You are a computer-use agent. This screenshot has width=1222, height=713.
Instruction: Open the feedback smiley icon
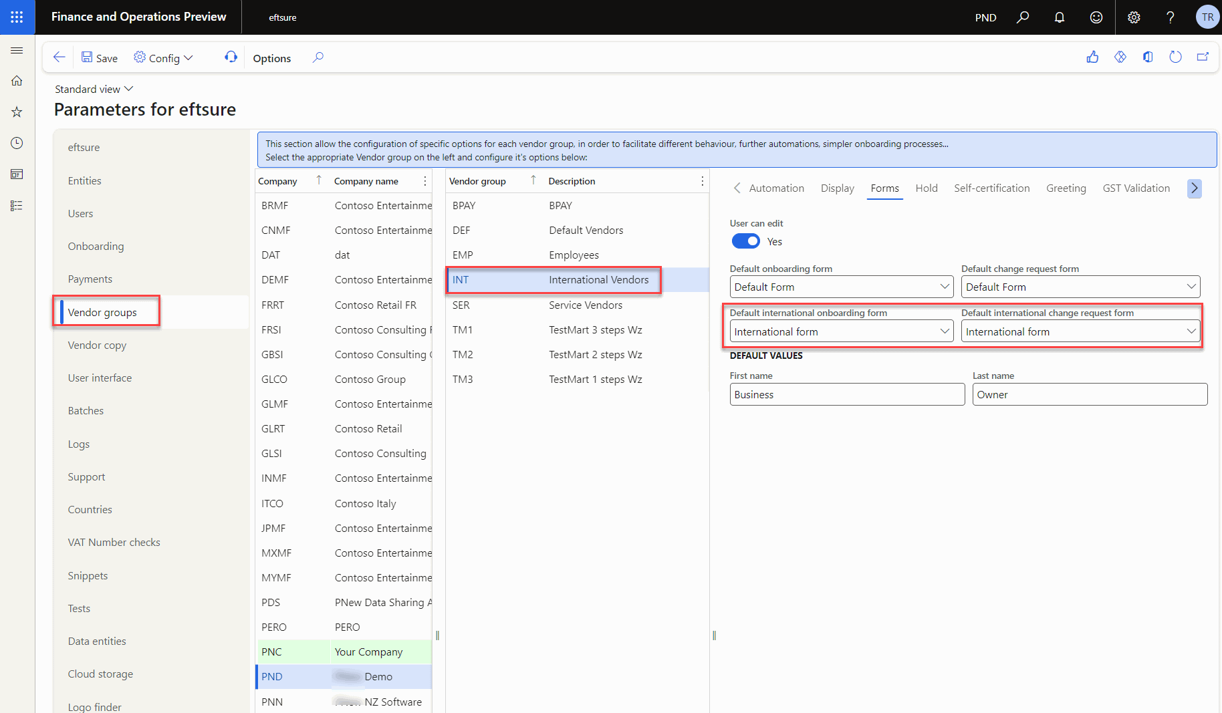point(1096,17)
